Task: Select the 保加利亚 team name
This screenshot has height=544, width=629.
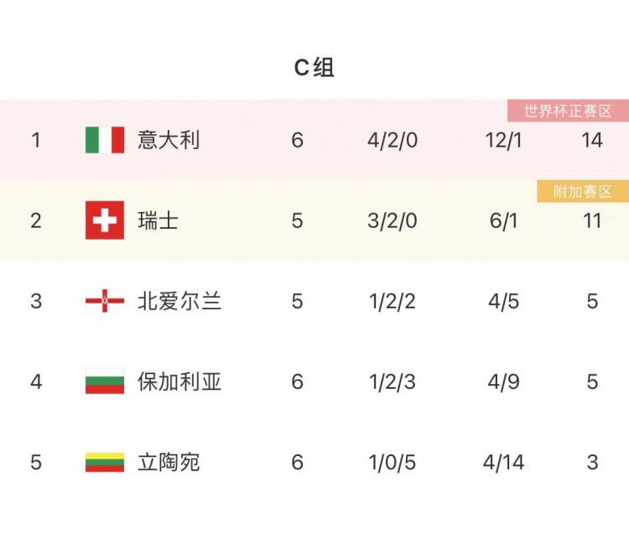Action: (179, 381)
